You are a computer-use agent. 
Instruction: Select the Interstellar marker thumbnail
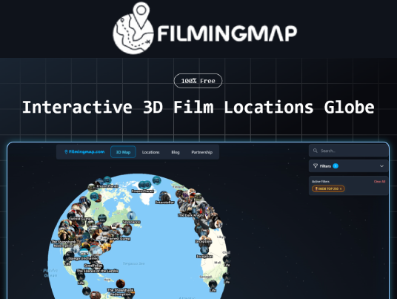pyautogui.click(x=165, y=196)
